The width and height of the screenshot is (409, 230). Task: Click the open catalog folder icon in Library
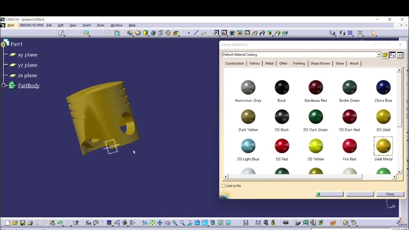(x=385, y=55)
